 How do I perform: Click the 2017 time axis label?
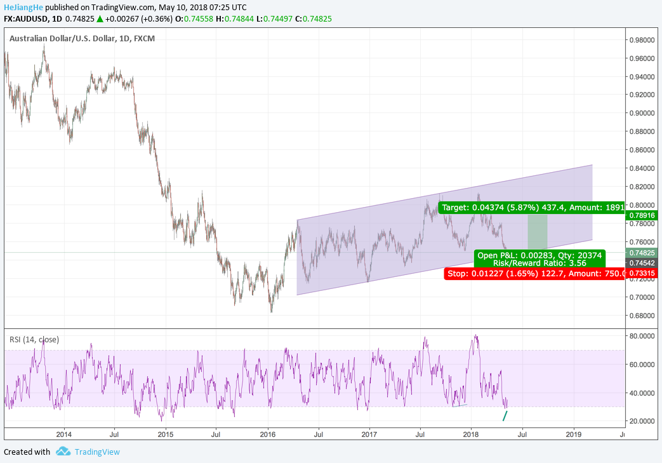[369, 434]
